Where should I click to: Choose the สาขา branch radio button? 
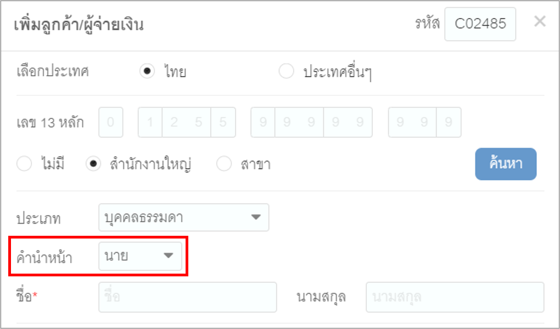coord(224,163)
